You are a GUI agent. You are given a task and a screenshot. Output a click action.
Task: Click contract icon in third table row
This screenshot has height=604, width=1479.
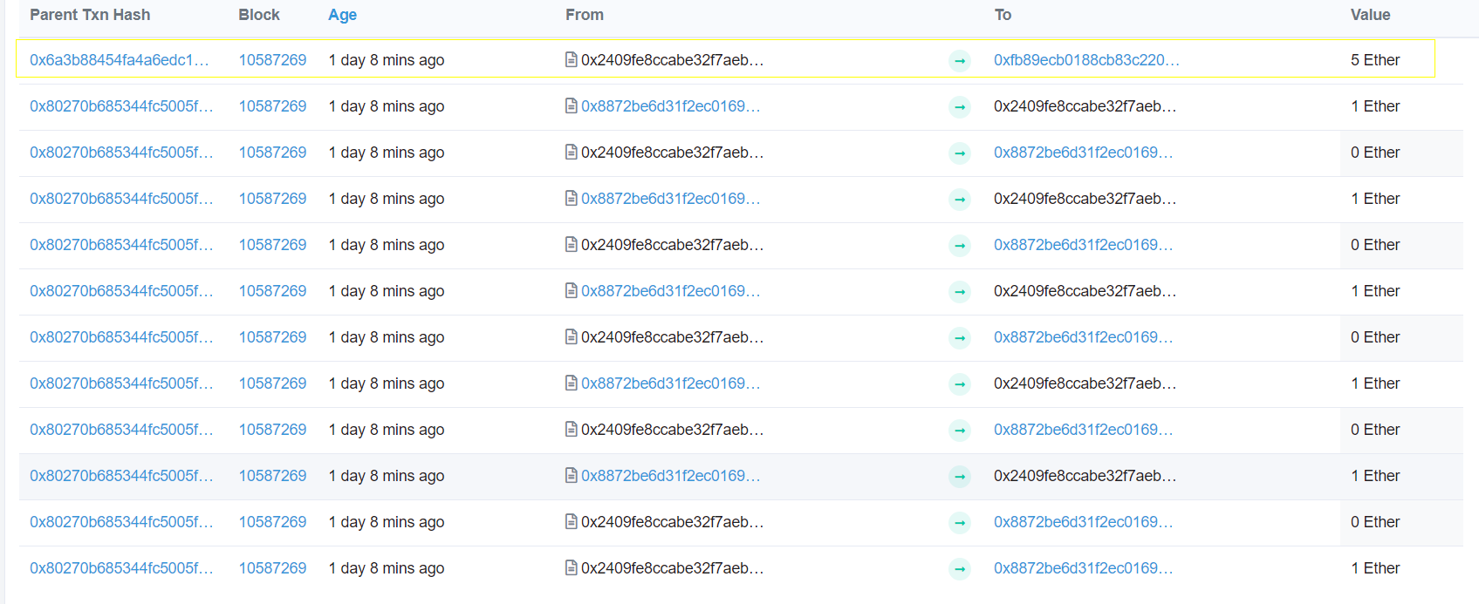coord(572,153)
